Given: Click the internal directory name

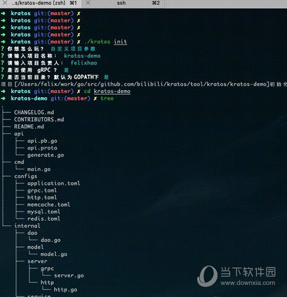Looking at the screenshot, I should [x=27, y=226].
